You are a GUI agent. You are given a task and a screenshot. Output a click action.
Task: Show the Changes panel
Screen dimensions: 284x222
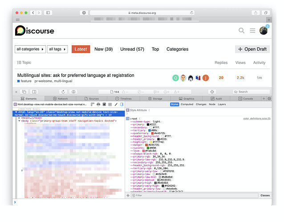point(201,104)
